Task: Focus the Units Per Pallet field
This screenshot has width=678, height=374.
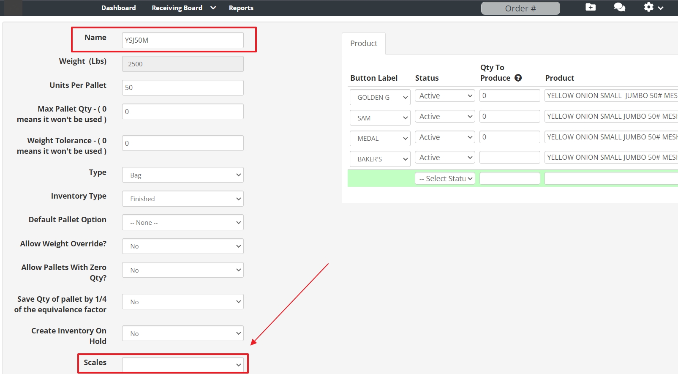Action: tap(182, 87)
